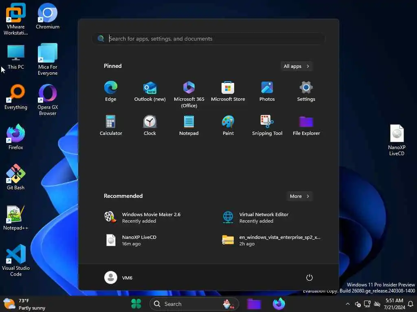Show More recommended items
Viewport: 417px width, 312px height.
[299, 196]
